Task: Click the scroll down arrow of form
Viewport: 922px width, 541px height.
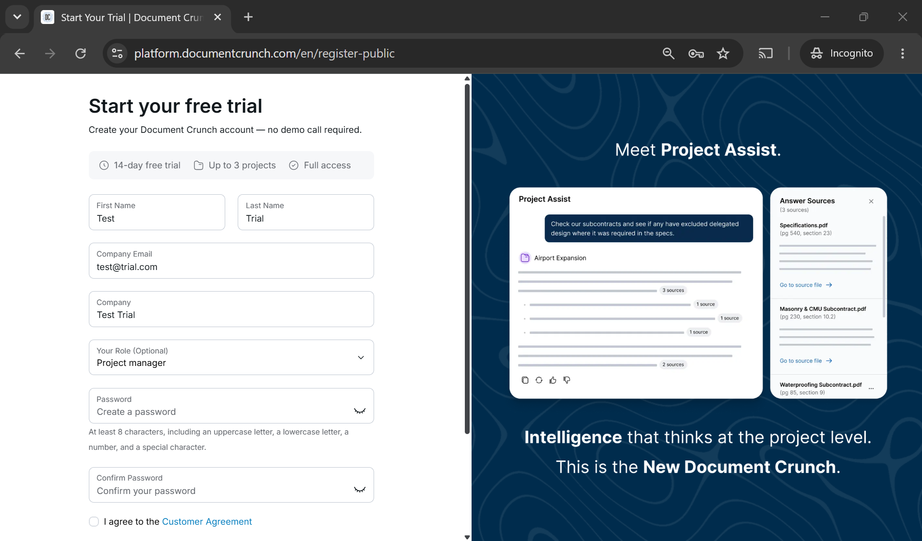Action: (467, 537)
